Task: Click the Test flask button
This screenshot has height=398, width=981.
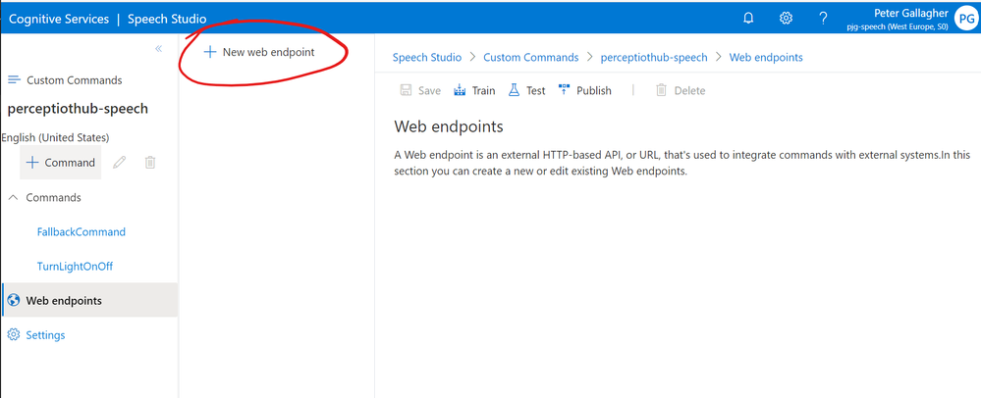Action: point(526,90)
